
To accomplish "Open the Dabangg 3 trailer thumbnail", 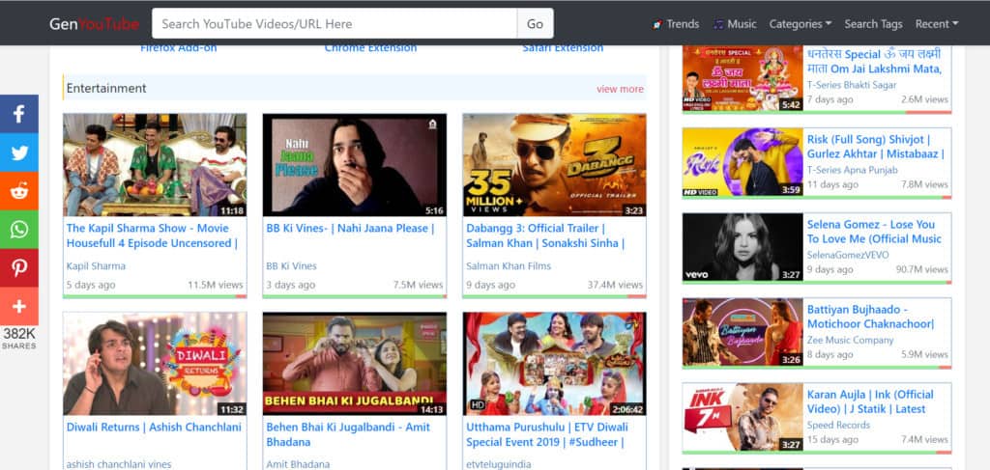I will coord(554,165).
